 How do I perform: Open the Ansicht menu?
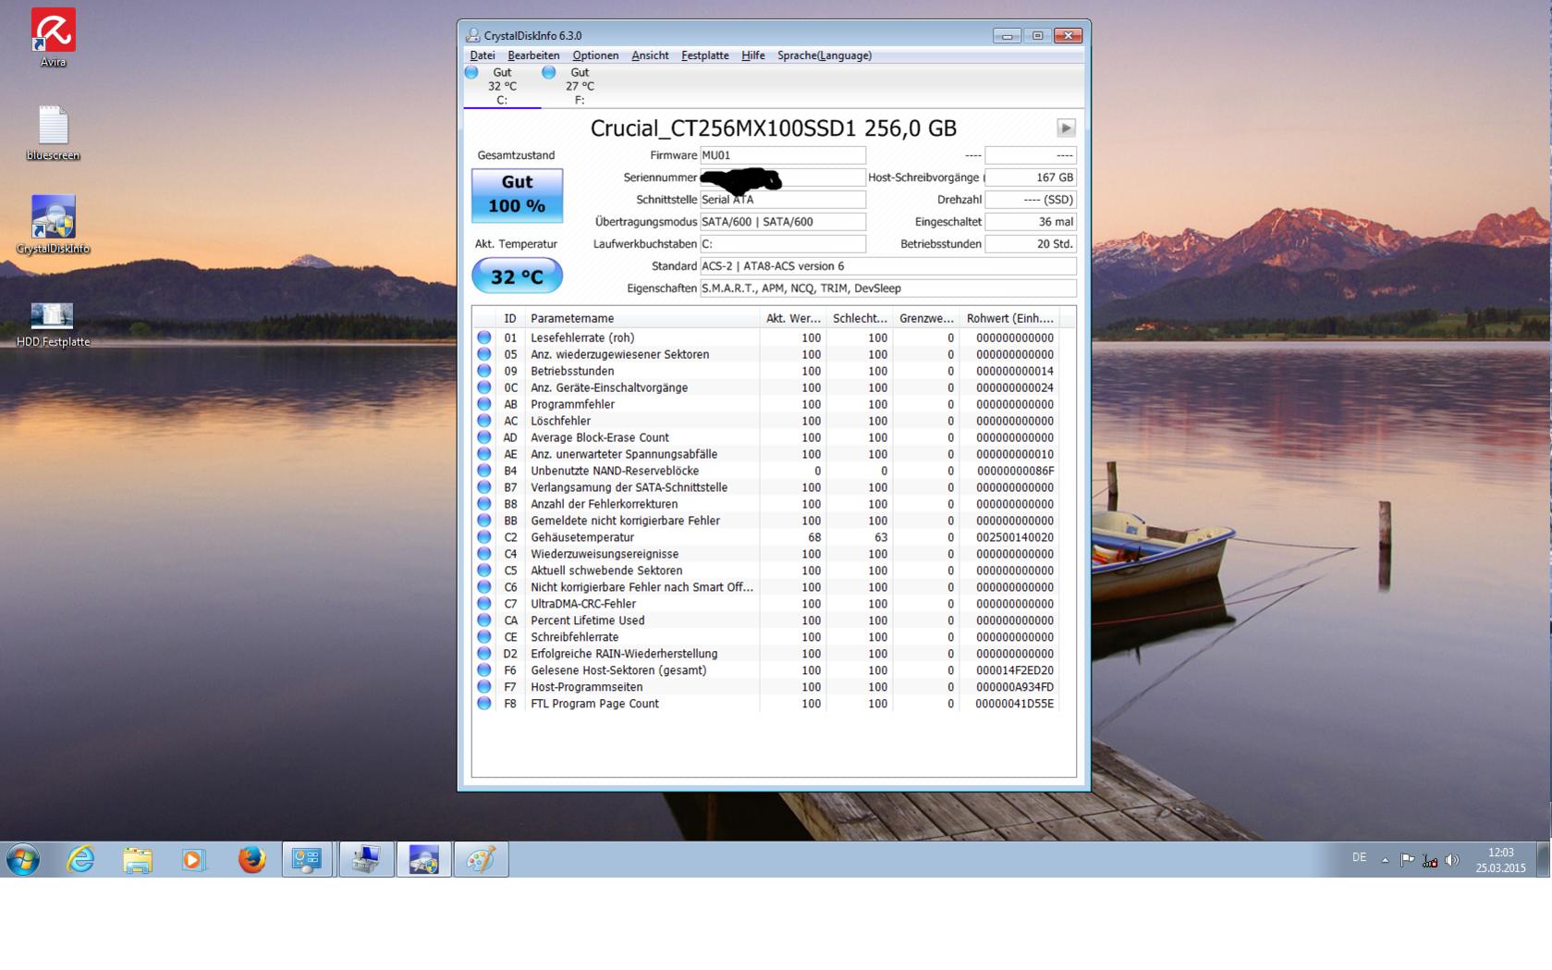(650, 55)
